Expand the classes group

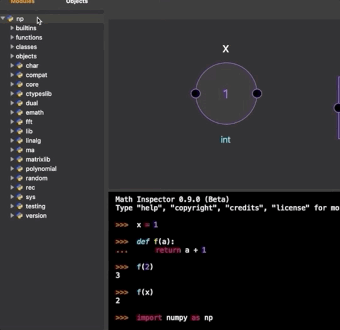click(12, 46)
